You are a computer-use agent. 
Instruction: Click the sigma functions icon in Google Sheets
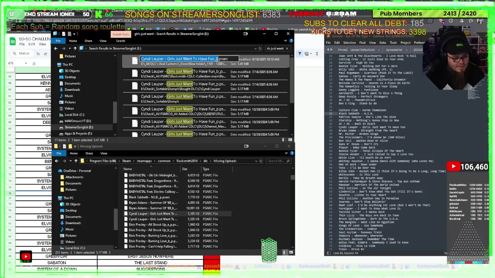pyautogui.click(x=317, y=53)
